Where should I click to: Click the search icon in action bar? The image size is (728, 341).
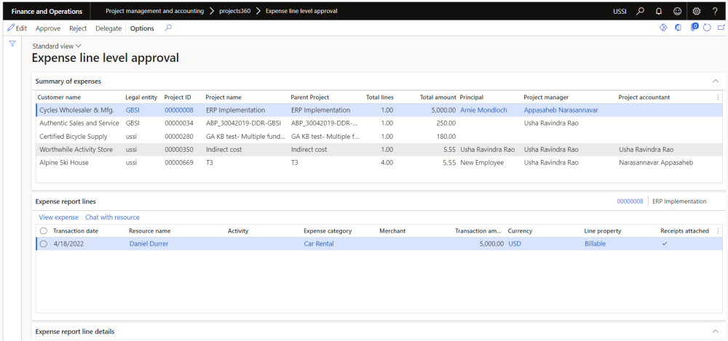pos(168,28)
